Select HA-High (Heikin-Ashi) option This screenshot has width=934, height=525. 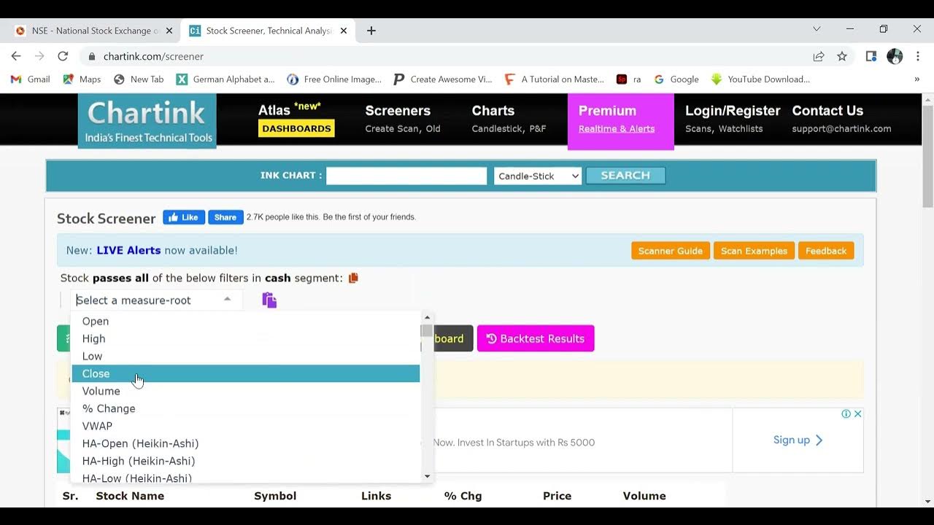tap(245, 461)
